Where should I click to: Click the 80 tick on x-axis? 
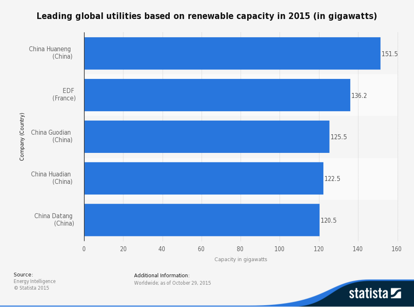point(240,249)
